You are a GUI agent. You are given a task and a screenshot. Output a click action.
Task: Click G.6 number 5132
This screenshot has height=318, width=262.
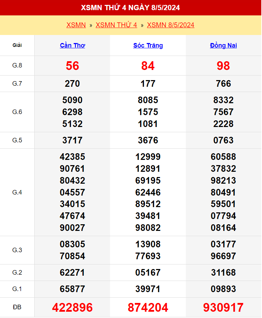(x=72, y=124)
